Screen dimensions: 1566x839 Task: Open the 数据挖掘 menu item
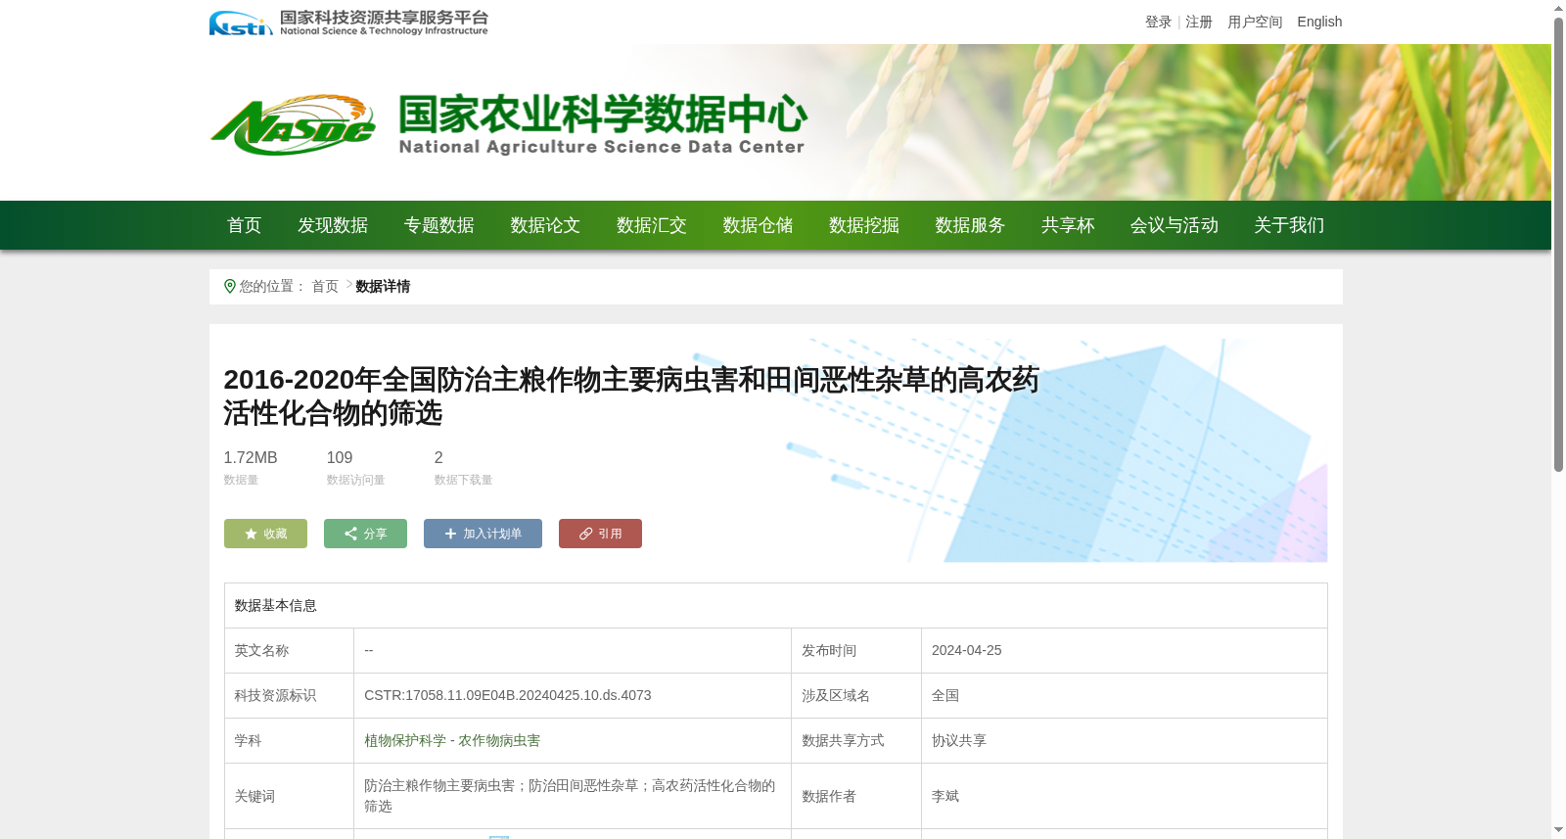tap(864, 225)
